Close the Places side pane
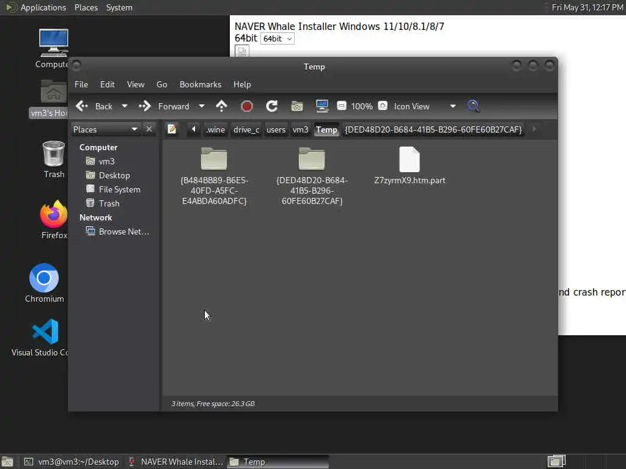 point(149,129)
